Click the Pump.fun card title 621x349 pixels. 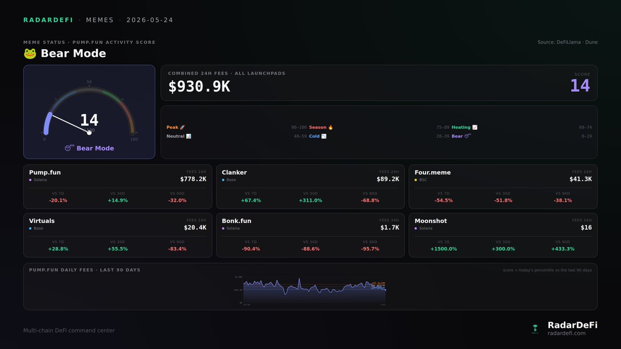[45, 173]
